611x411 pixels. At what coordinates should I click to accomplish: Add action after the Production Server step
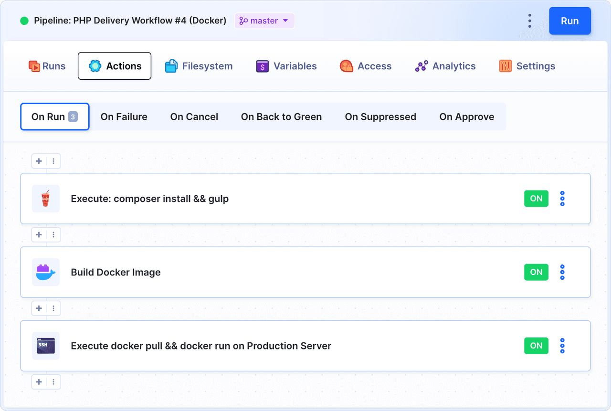coord(39,382)
